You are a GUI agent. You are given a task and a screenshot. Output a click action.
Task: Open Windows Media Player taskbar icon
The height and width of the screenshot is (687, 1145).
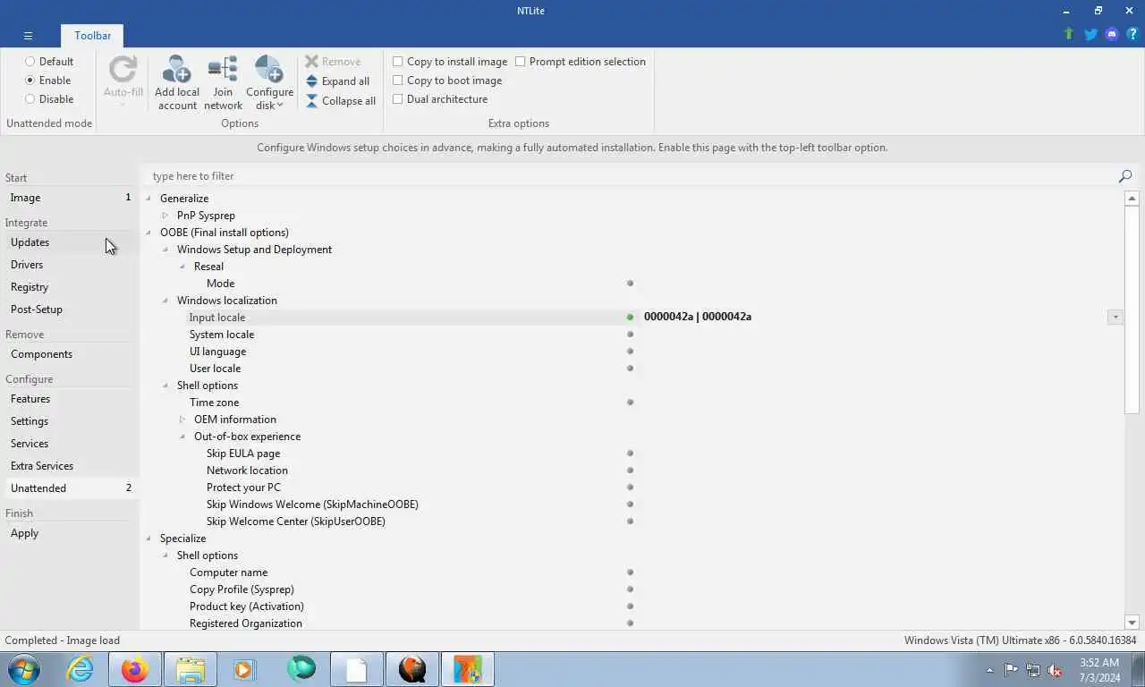244,669
